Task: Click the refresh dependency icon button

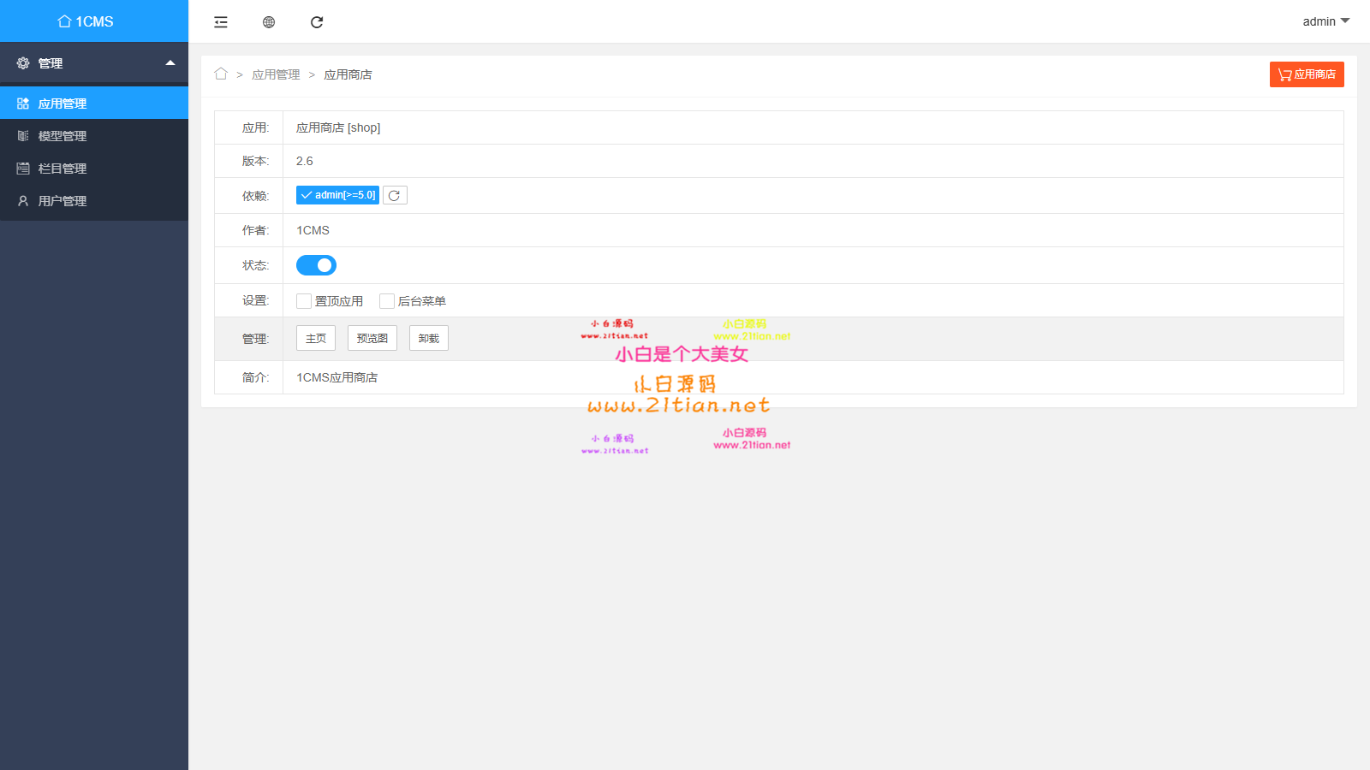Action: pos(395,196)
